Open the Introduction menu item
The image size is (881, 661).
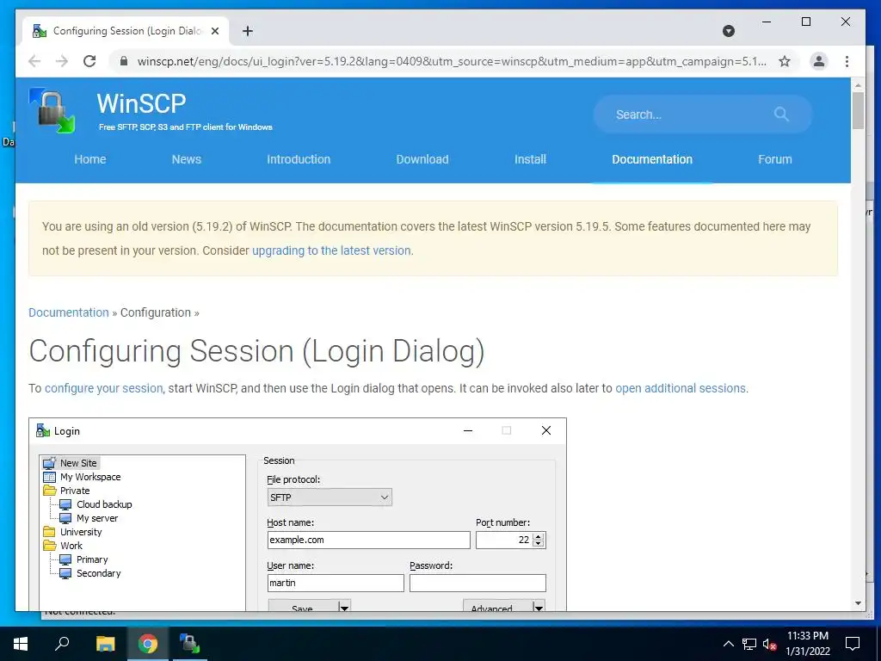point(299,159)
